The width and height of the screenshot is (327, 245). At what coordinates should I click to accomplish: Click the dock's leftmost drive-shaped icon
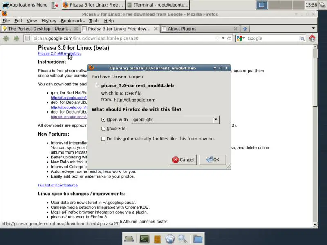pos(129,239)
